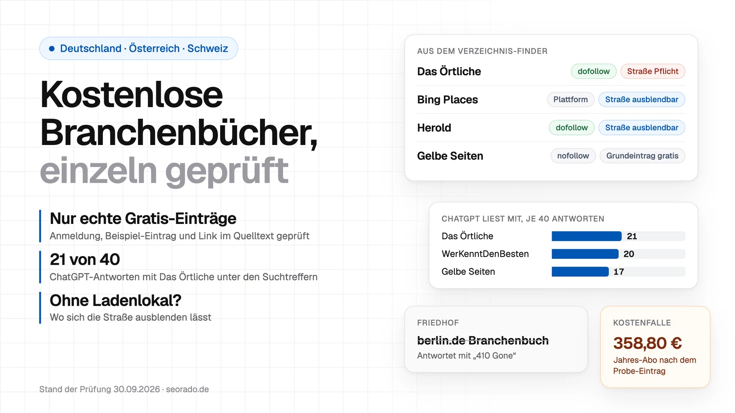The width and height of the screenshot is (735, 413).
Task: Click the Antwortet mit „410 Gone“ text
Action: click(x=467, y=356)
